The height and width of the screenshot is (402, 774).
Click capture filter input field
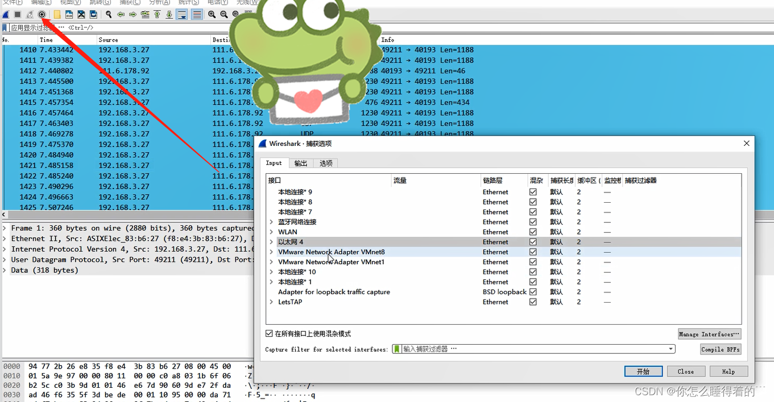click(535, 349)
